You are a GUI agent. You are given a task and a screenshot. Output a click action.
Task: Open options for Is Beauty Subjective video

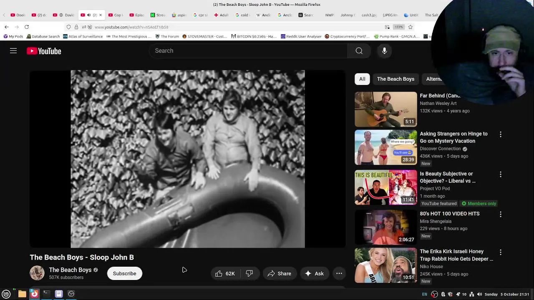tap(501, 174)
